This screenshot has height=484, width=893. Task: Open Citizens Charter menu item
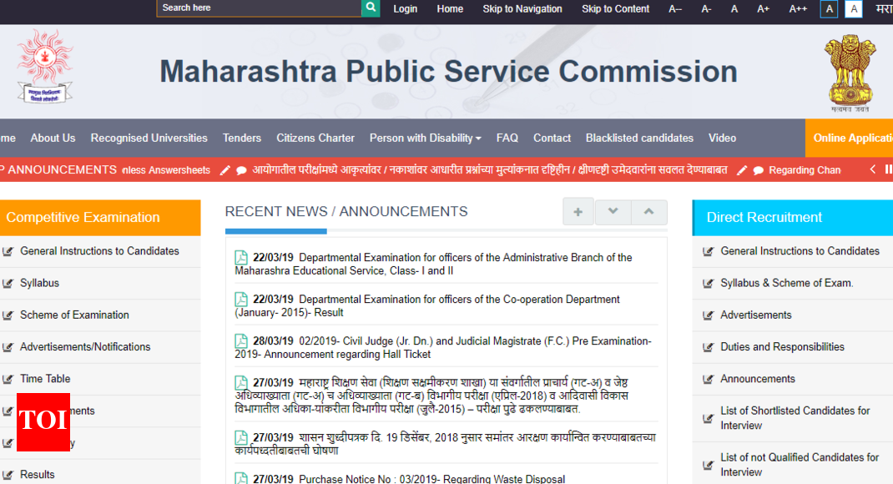click(315, 138)
